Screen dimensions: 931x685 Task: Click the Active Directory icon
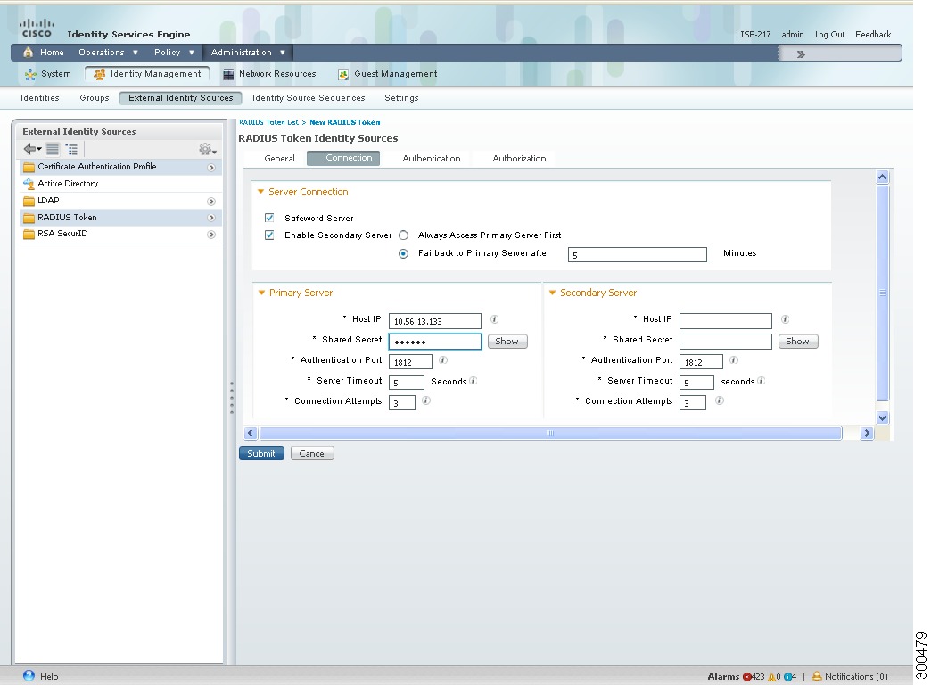(x=29, y=184)
